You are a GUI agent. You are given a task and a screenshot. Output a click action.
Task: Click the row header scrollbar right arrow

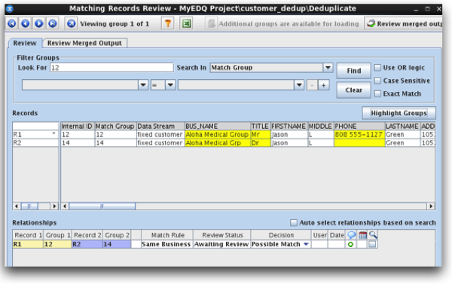tap(54, 206)
